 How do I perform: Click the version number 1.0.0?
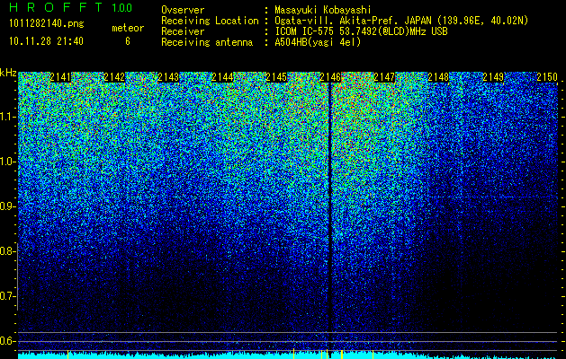pyautogui.click(x=121, y=7)
